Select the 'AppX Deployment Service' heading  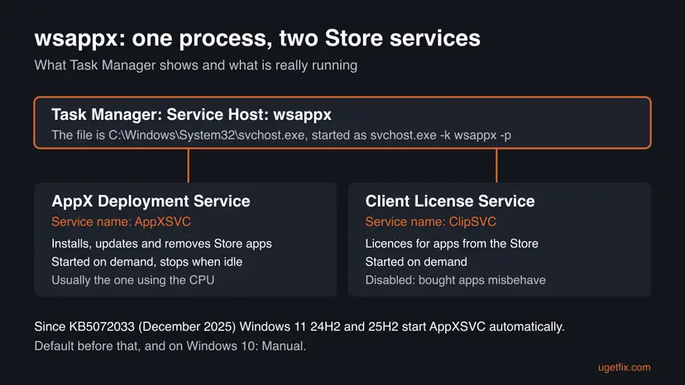click(151, 202)
